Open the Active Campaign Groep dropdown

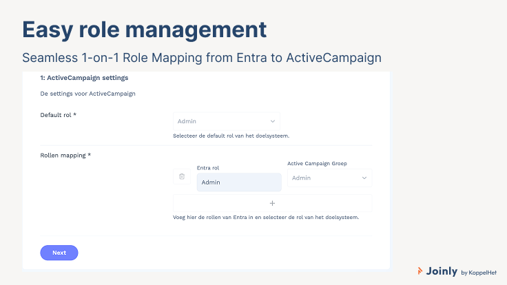click(329, 178)
